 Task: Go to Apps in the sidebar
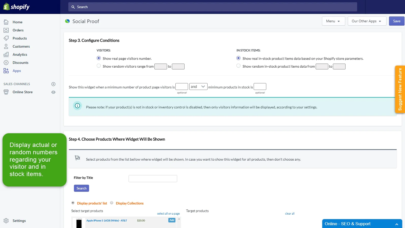(17, 71)
